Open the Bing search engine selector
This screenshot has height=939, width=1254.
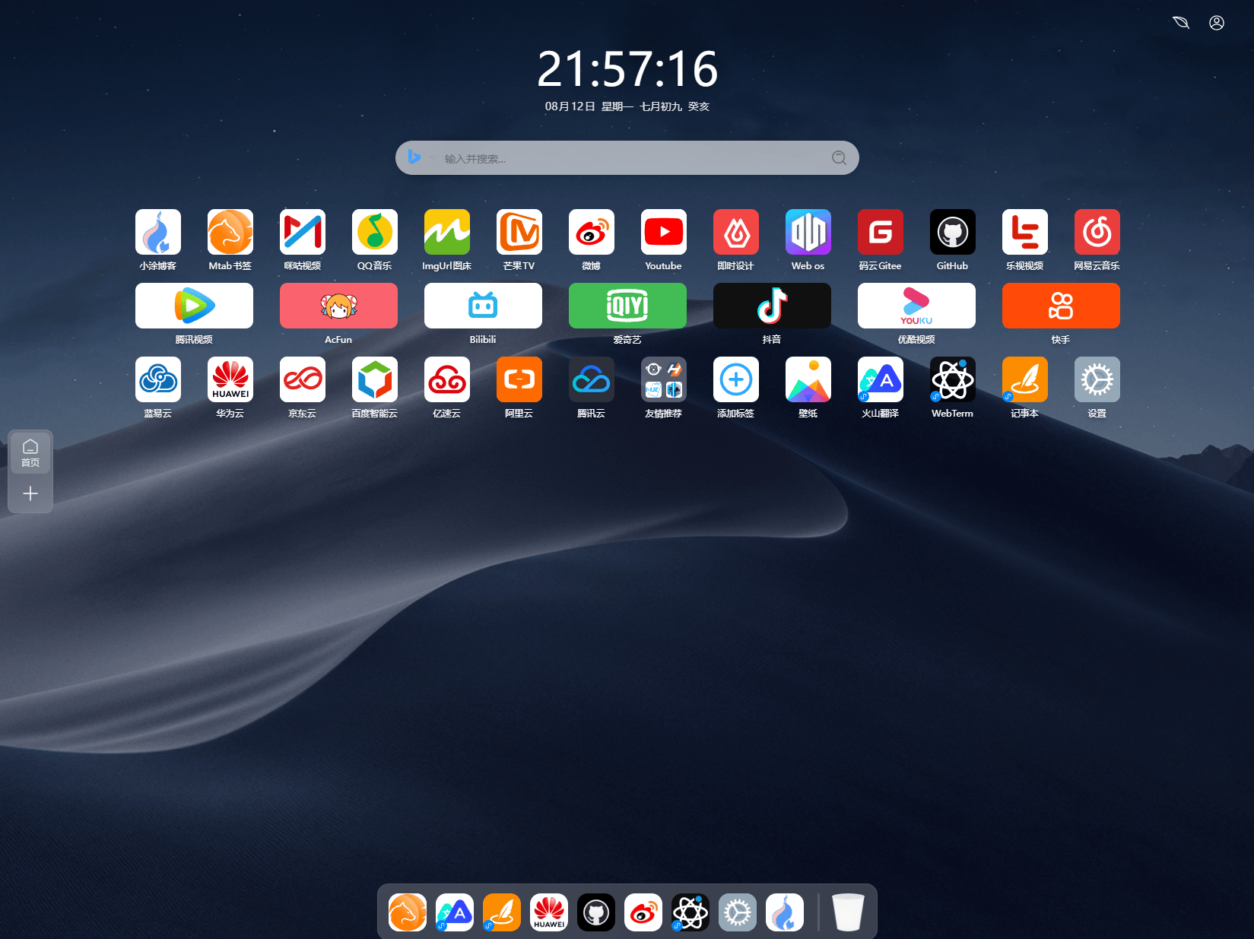coord(414,157)
